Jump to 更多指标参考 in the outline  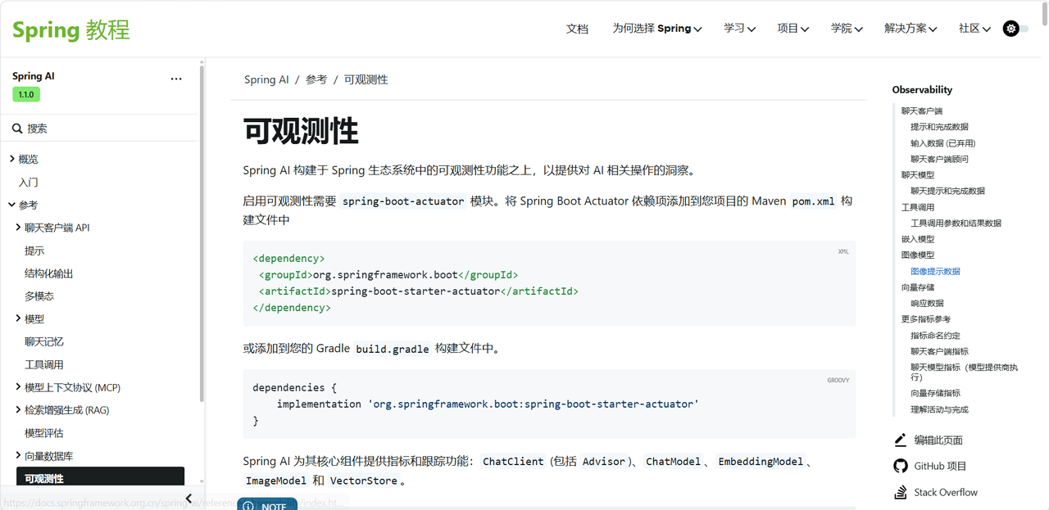click(x=926, y=319)
